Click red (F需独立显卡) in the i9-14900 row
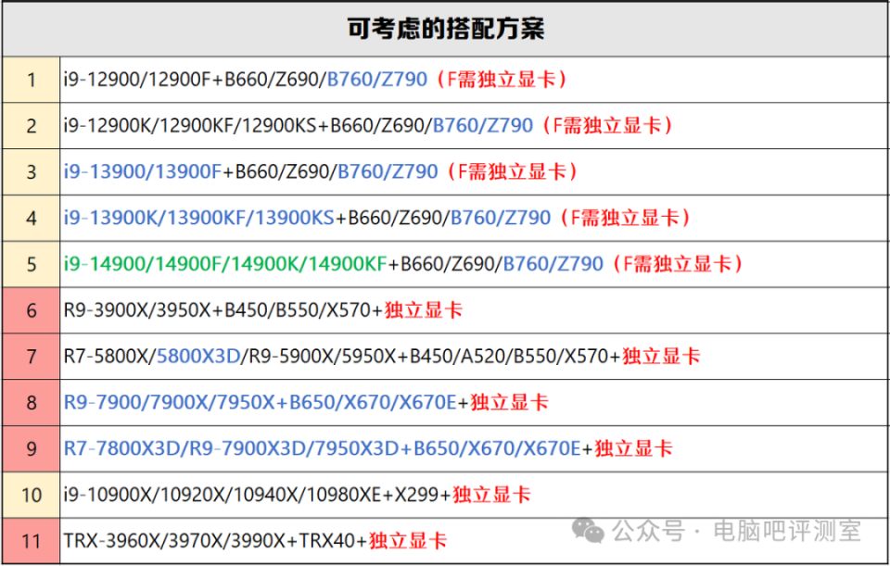The width and height of the screenshot is (890, 566). [x=677, y=264]
